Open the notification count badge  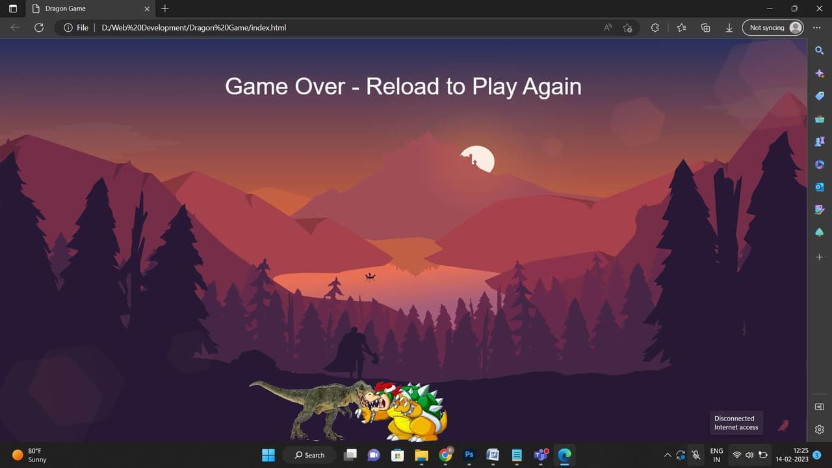(817, 455)
